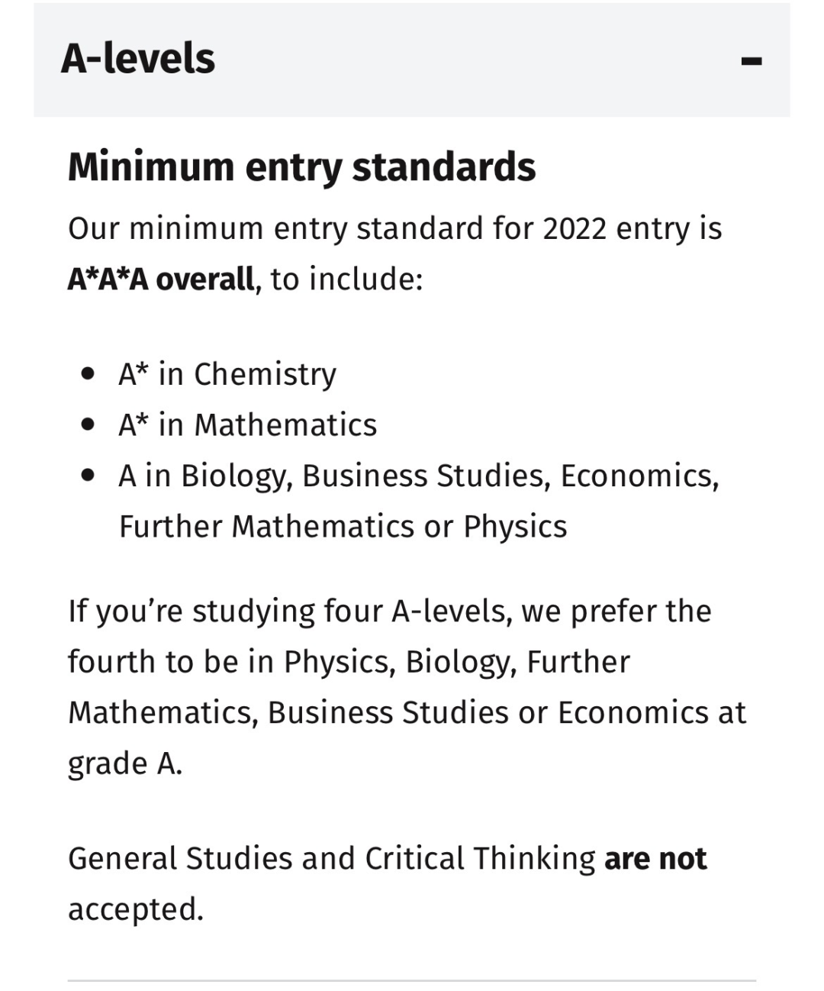Click the A* in Mathematics bullet item

point(247,425)
